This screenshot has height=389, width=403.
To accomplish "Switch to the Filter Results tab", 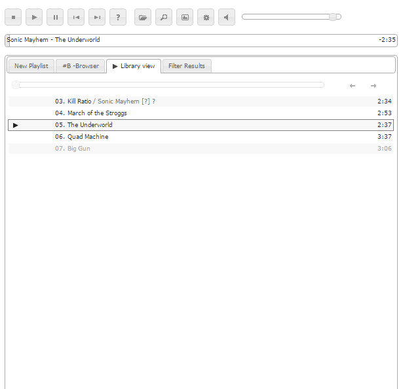I will (x=187, y=66).
